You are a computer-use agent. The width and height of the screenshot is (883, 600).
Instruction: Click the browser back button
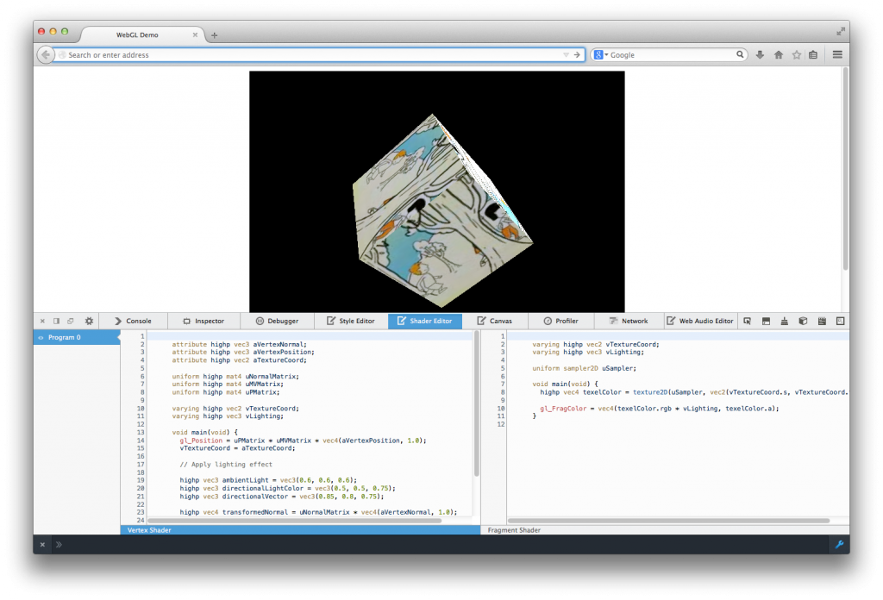pos(46,54)
